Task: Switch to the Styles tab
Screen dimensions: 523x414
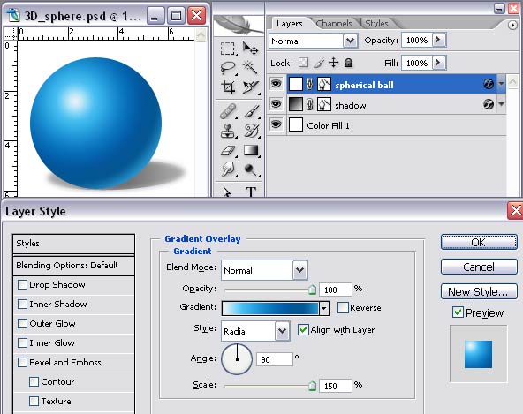Action: [x=376, y=24]
